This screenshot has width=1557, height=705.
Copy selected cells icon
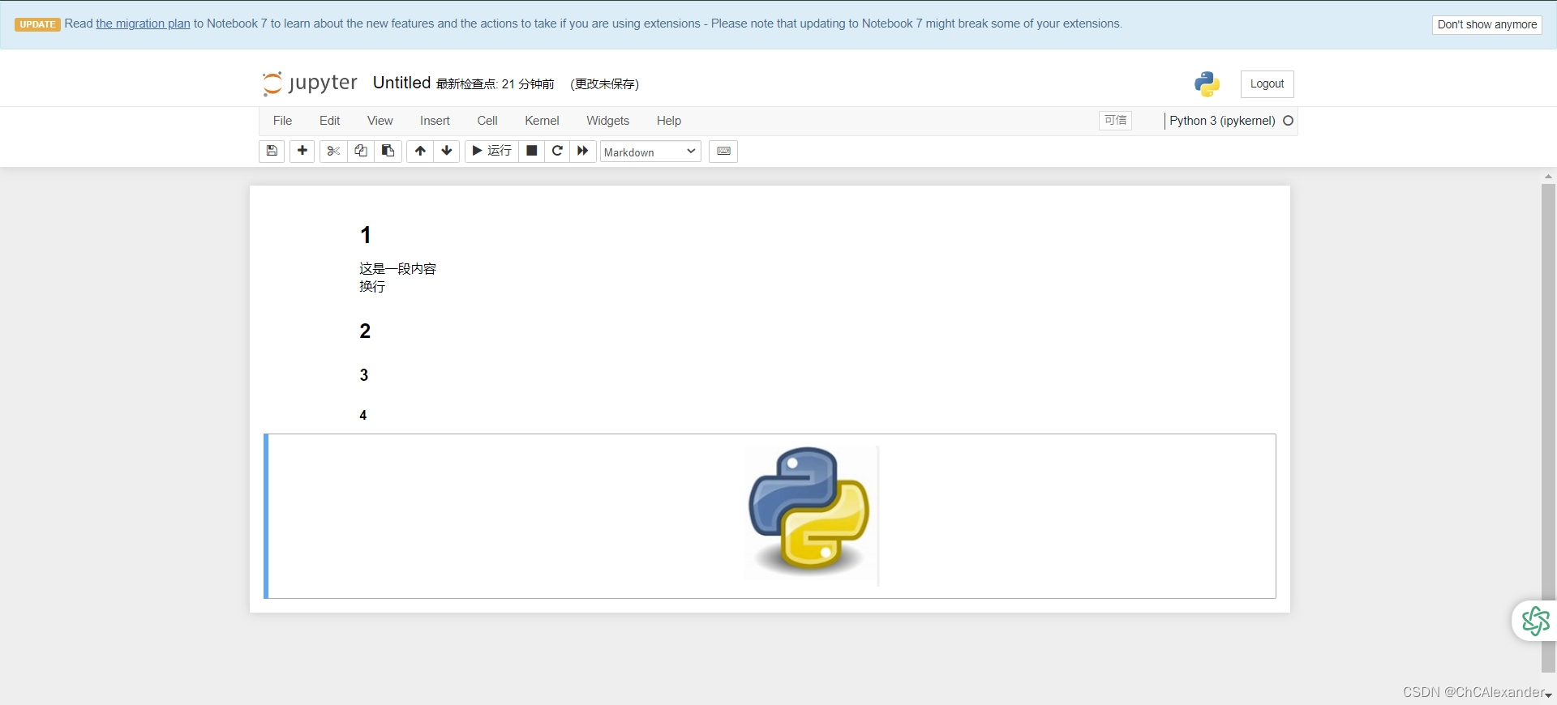[x=361, y=152]
